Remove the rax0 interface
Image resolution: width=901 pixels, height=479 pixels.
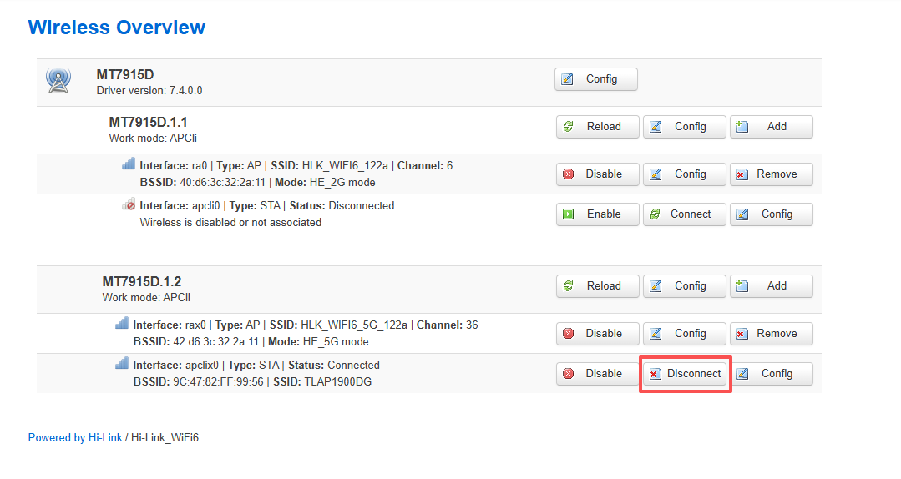click(771, 334)
